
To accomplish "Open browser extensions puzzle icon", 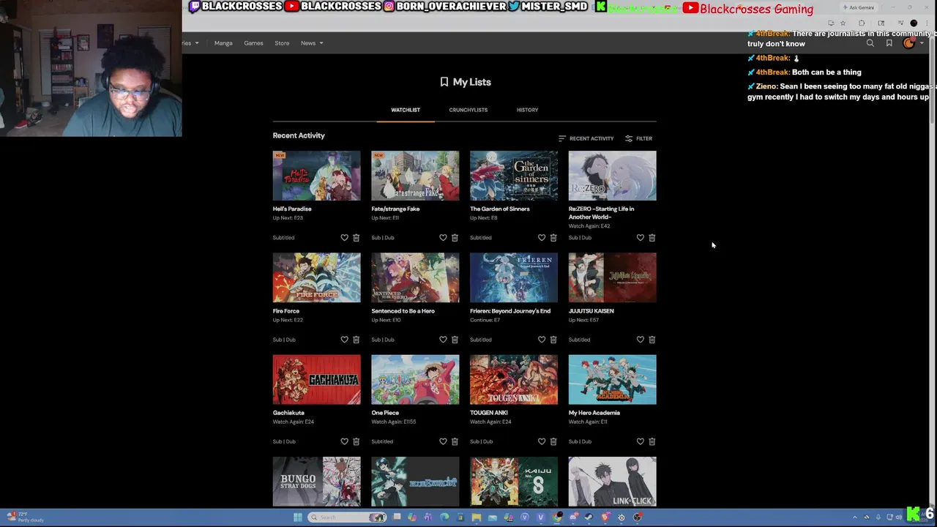I will tap(862, 23).
